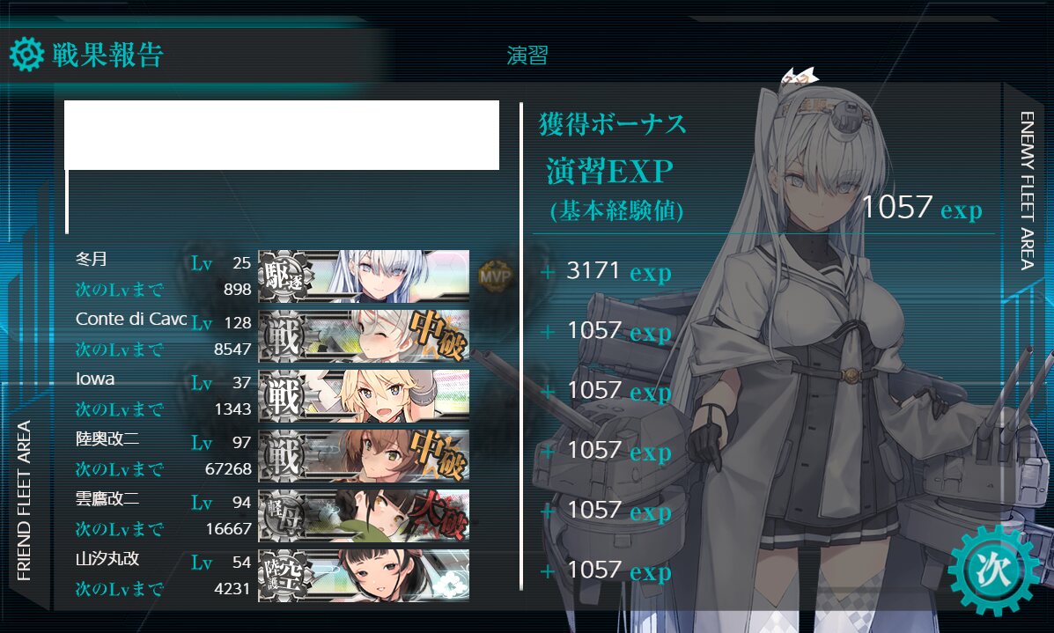
Task: Click the 陸護空 badge on 山汐丸改's banner
Action: click(x=285, y=575)
